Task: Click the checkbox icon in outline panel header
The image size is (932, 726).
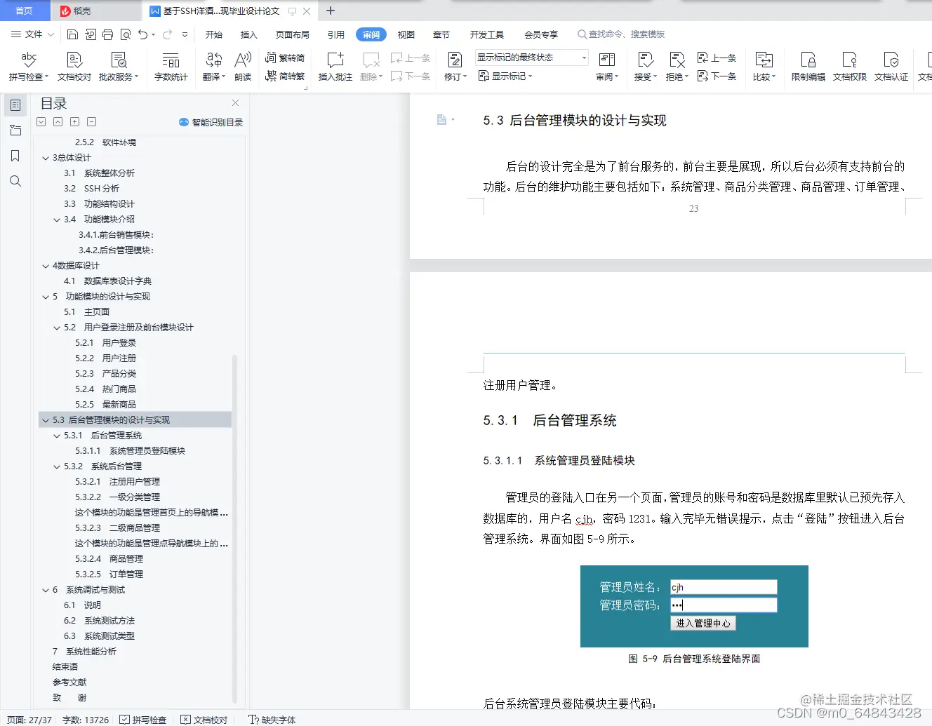Action: pos(40,121)
